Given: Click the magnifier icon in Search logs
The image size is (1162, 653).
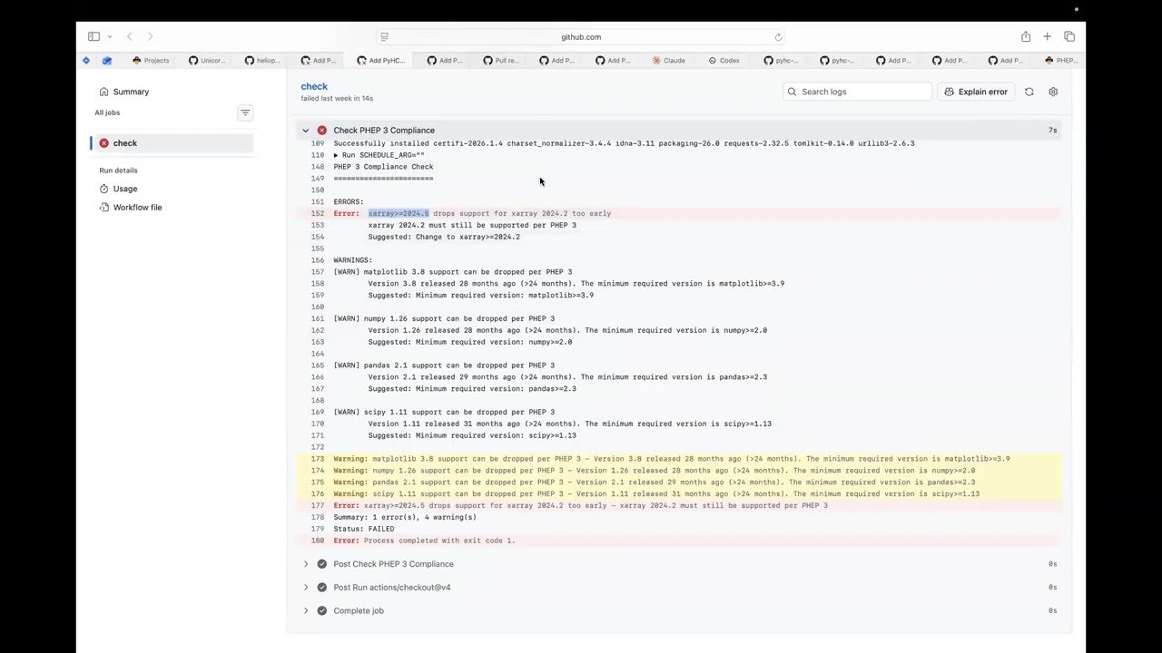Looking at the screenshot, I should click(793, 92).
